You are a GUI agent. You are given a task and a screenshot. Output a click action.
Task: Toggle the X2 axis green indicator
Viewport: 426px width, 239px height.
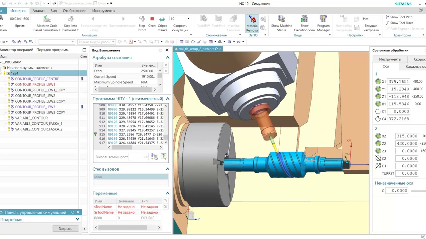point(378,136)
